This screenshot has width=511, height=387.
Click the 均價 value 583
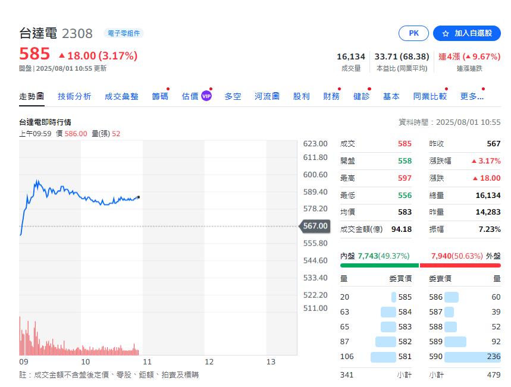pos(405,212)
